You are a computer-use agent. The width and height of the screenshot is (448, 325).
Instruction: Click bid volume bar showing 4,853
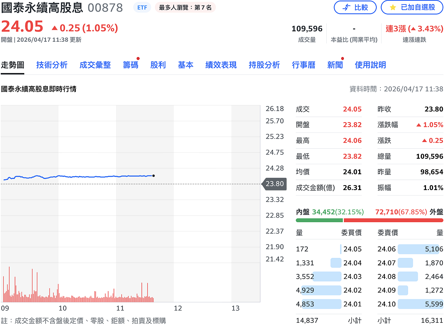pos(322,304)
